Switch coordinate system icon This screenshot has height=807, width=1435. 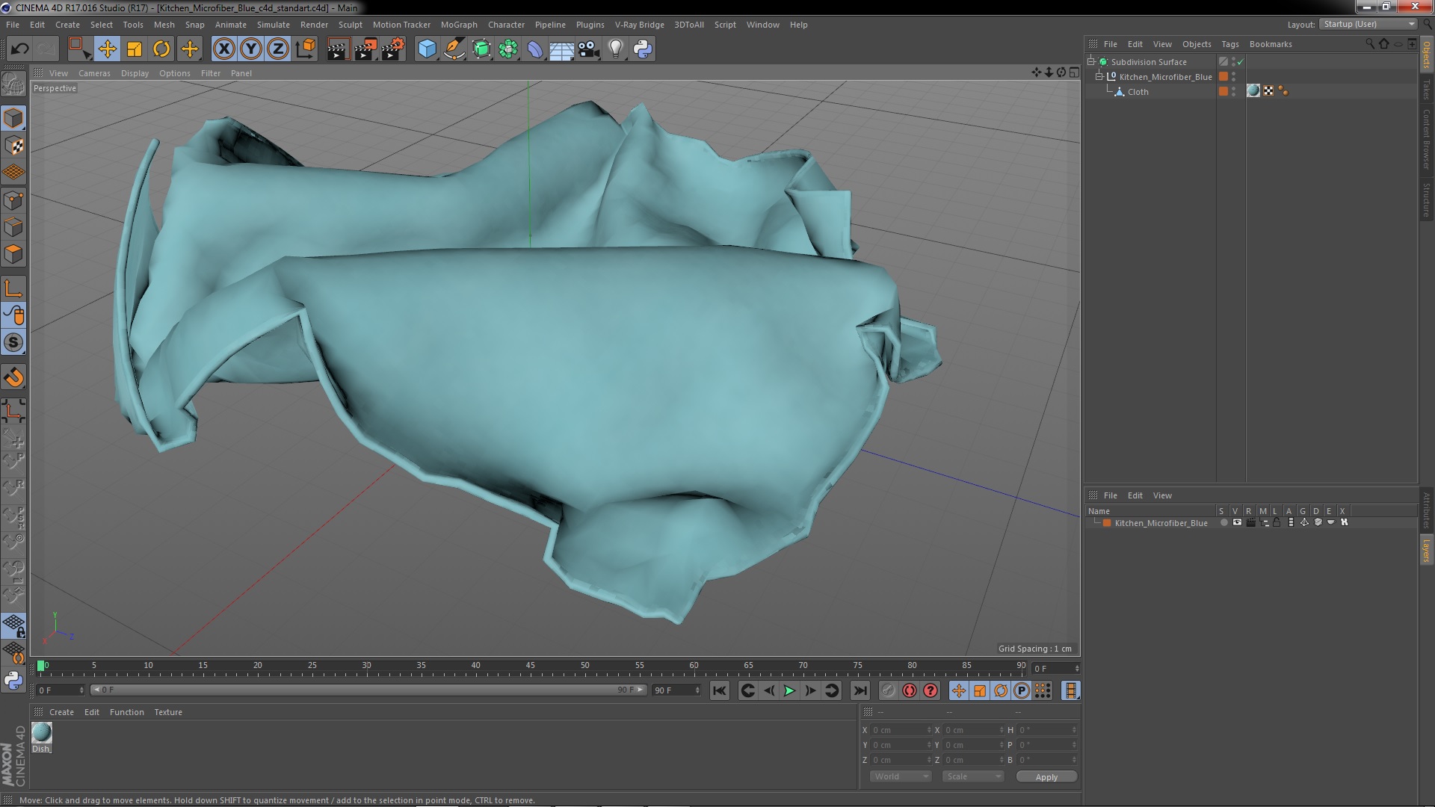pos(306,49)
